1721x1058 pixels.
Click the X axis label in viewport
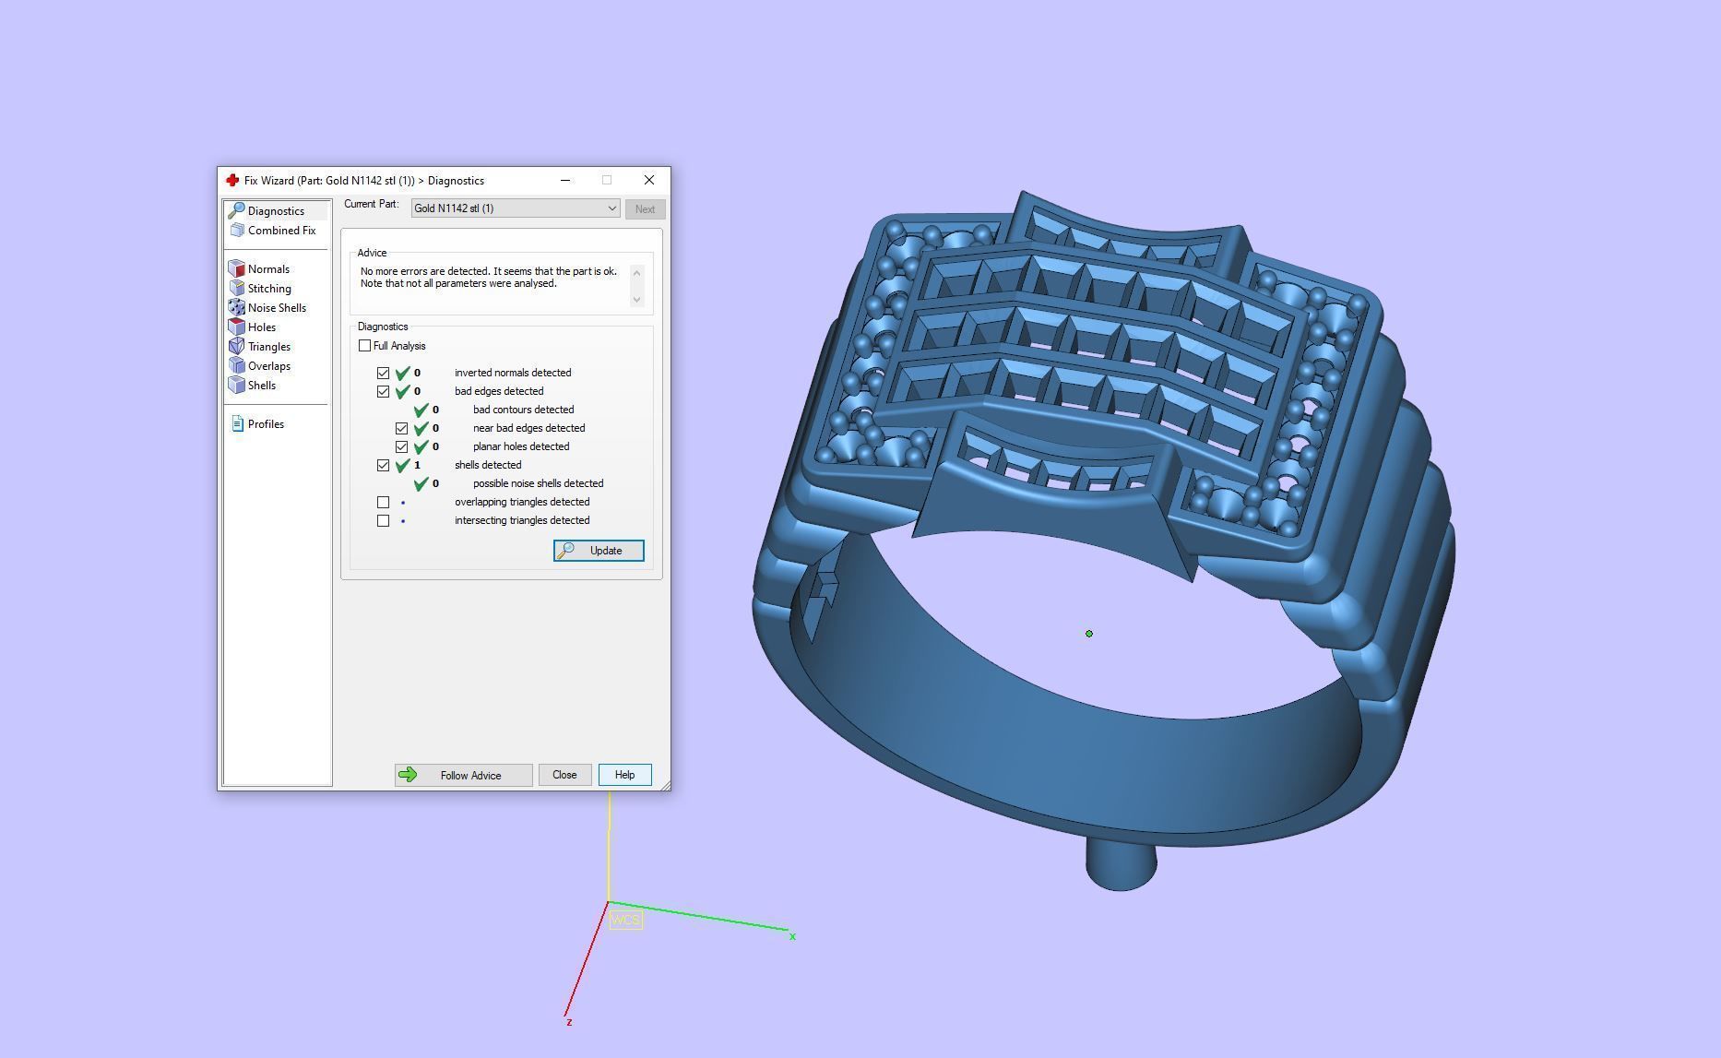coord(792,936)
